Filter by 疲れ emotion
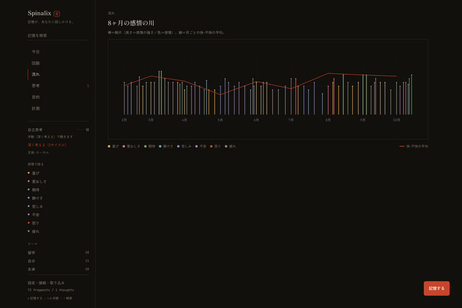This screenshot has height=308, width=462. pyautogui.click(x=34, y=231)
